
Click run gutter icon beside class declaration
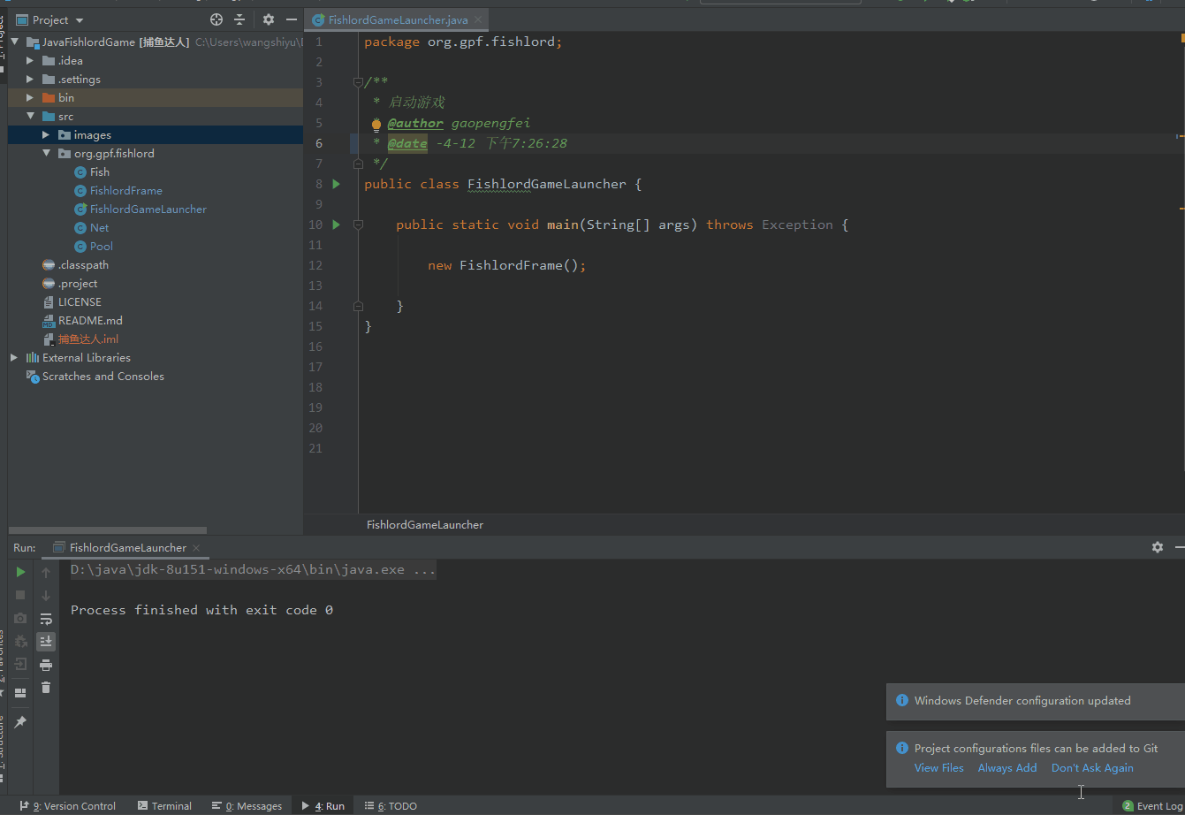point(336,184)
